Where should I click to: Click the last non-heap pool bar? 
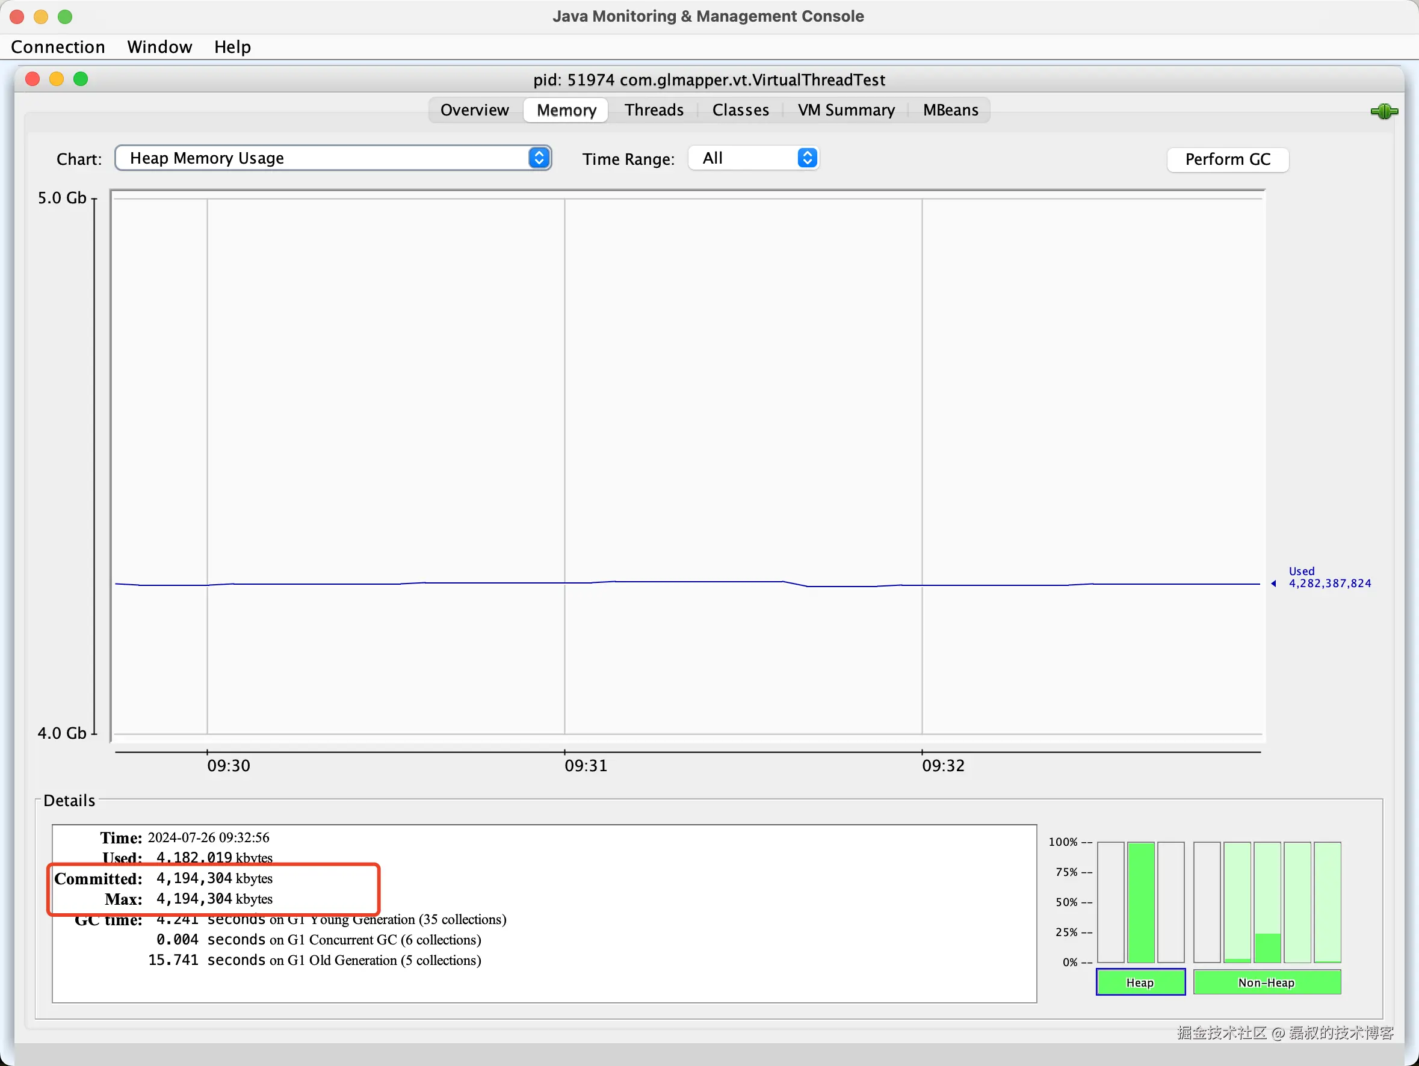tap(1328, 902)
